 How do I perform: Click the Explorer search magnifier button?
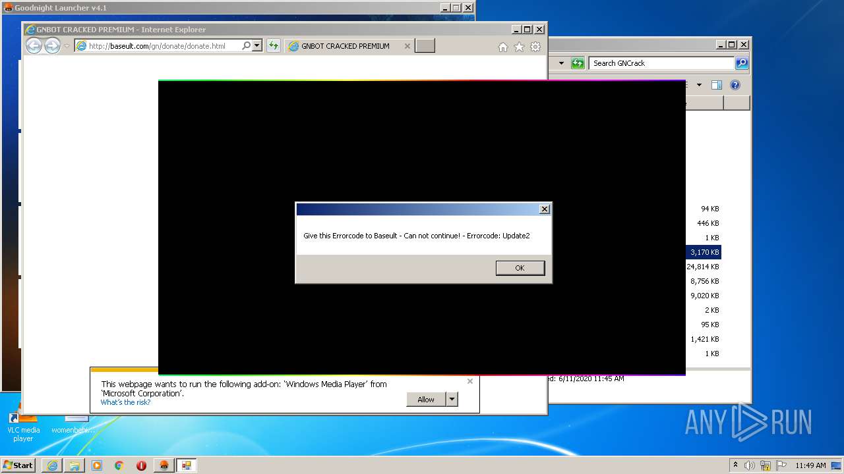click(x=742, y=63)
